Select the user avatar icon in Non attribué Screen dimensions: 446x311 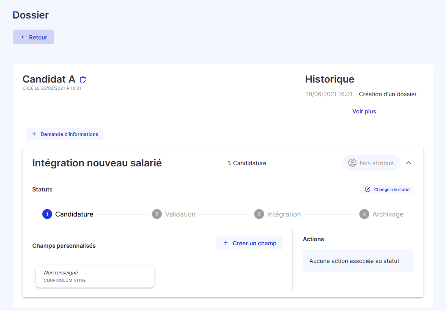352,163
